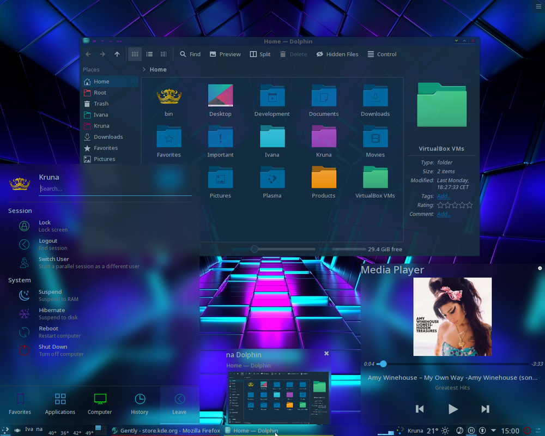Switch Dolphin to Icons view mode
Image resolution: width=545 pixels, height=436 pixels.
(x=135, y=55)
